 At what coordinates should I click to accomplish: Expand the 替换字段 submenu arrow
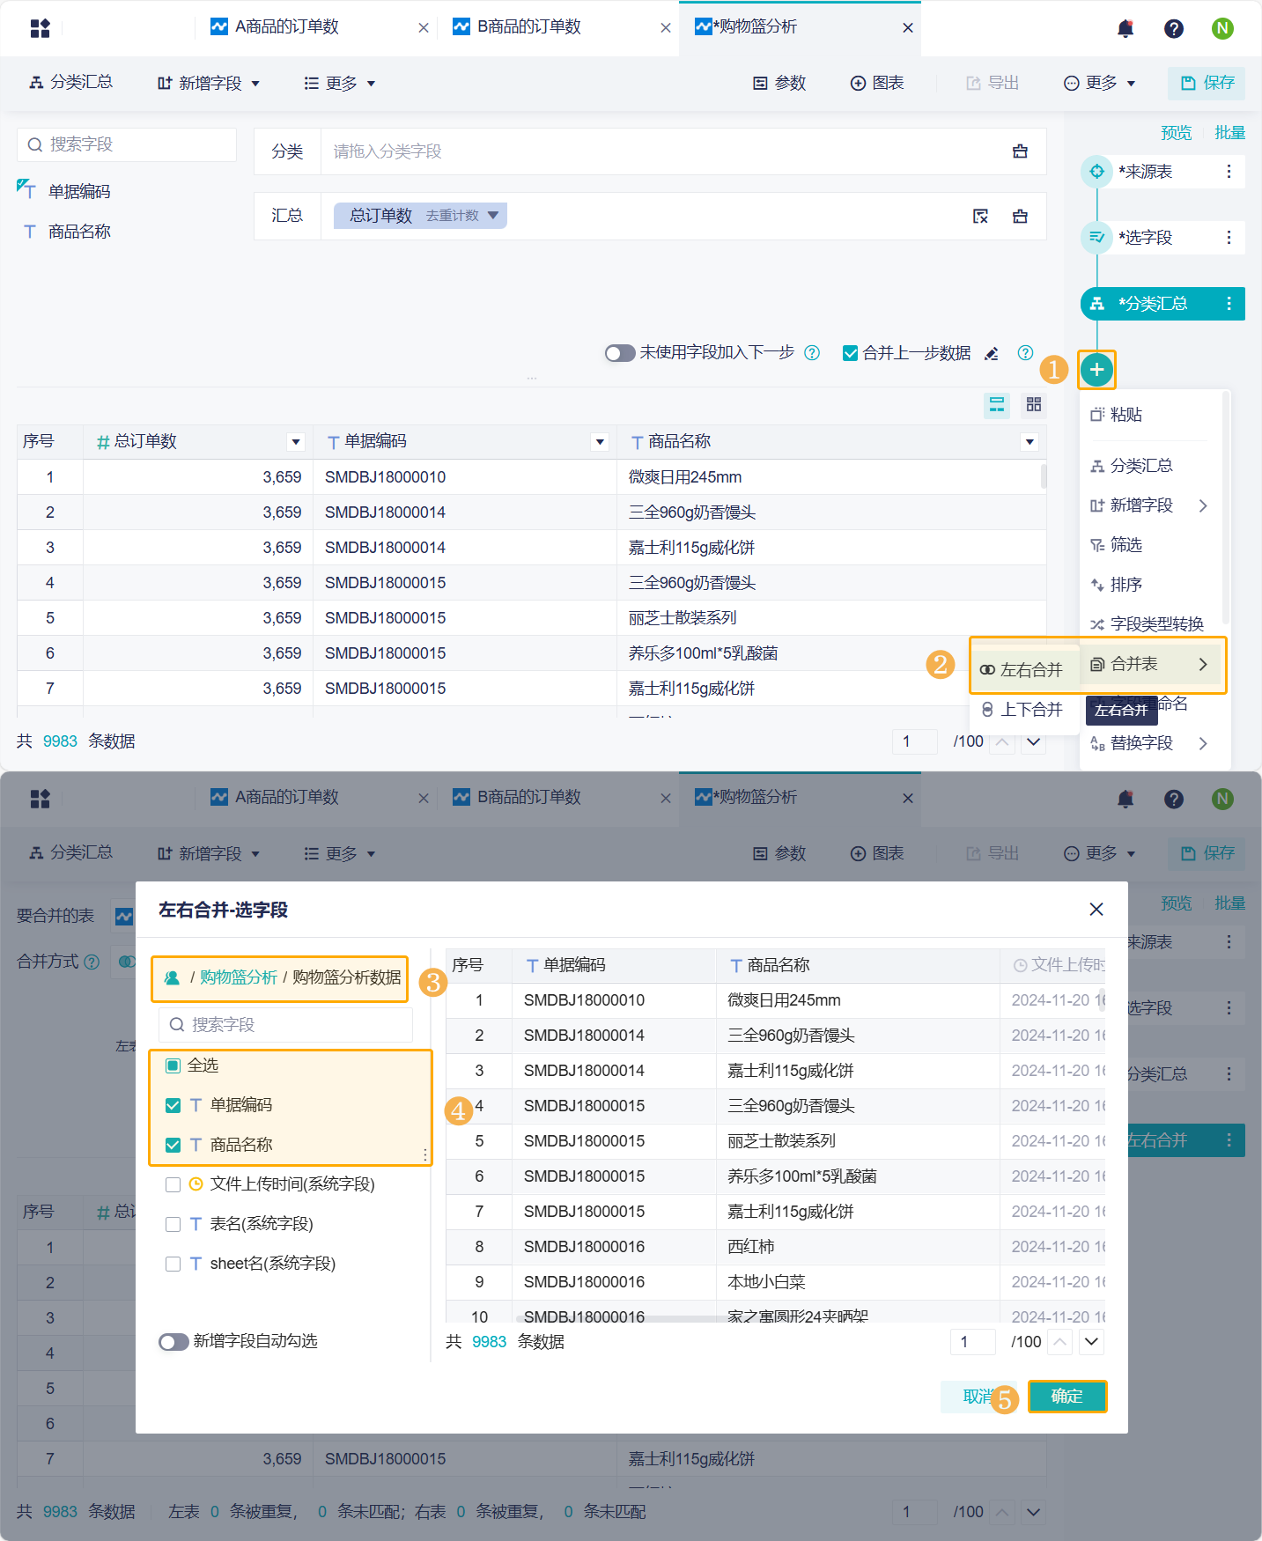(1202, 743)
